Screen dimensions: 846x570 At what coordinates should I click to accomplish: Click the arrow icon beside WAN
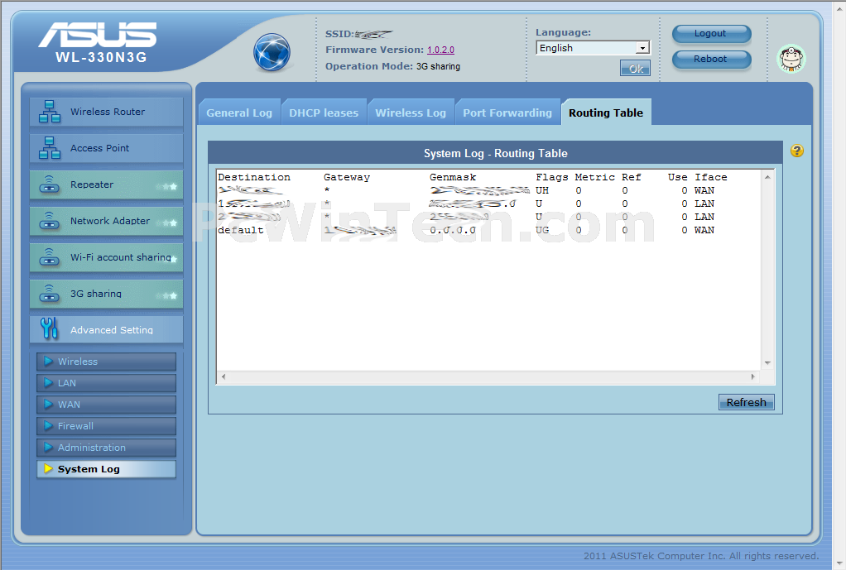click(48, 404)
